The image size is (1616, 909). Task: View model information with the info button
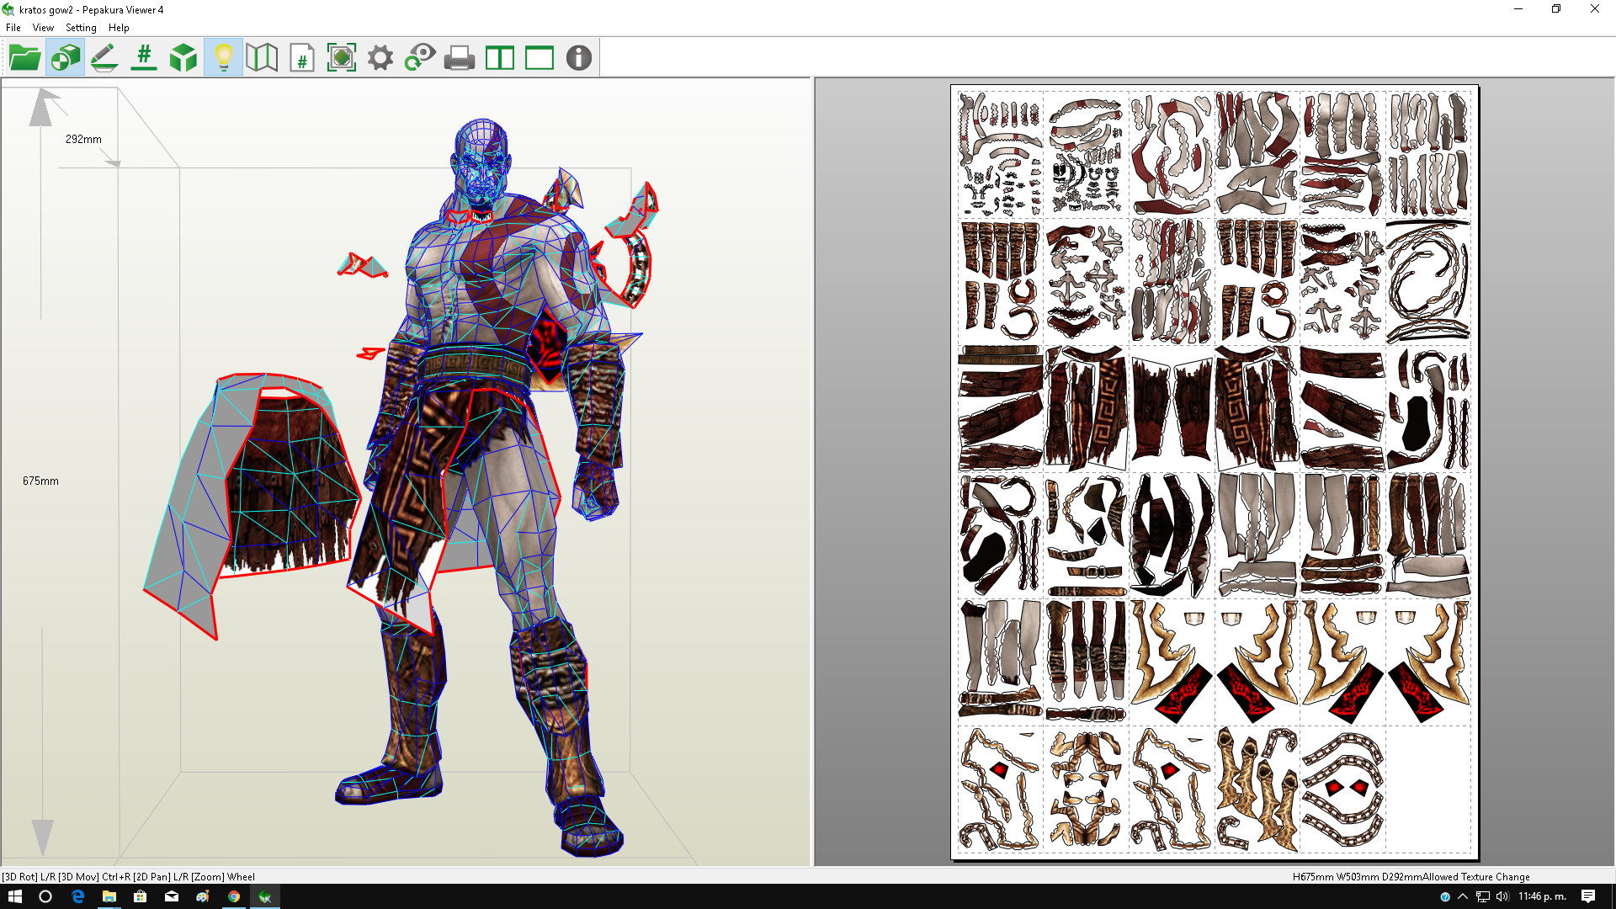click(577, 57)
